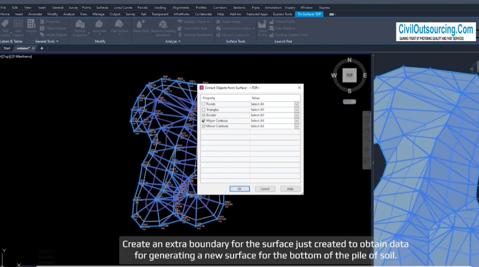
Task: Launch the Object Viewer
Action: pos(53,28)
